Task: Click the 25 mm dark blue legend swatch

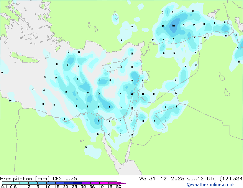Action: 77,183
